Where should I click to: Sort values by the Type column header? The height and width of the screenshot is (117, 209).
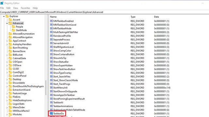click(141, 17)
